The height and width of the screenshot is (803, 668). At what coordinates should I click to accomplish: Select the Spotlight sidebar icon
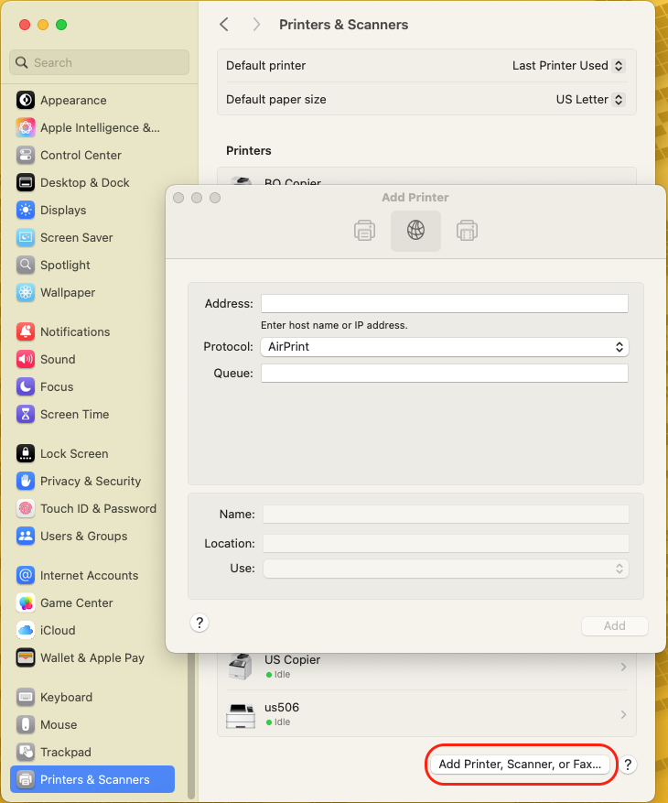25,265
